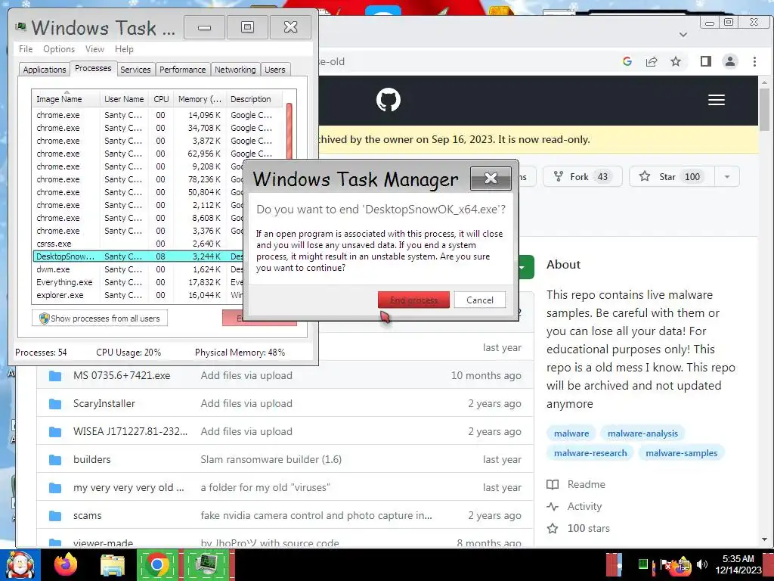
Task: Open File Explorer from the taskbar
Action: point(113,565)
